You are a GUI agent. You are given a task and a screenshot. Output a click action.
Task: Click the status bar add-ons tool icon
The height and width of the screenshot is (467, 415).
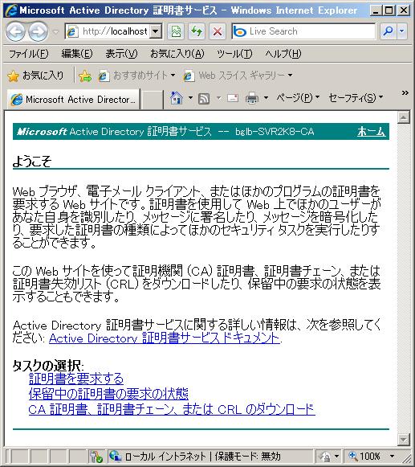click(96, 457)
